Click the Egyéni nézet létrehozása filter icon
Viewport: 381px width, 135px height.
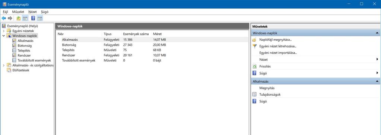[254, 46]
